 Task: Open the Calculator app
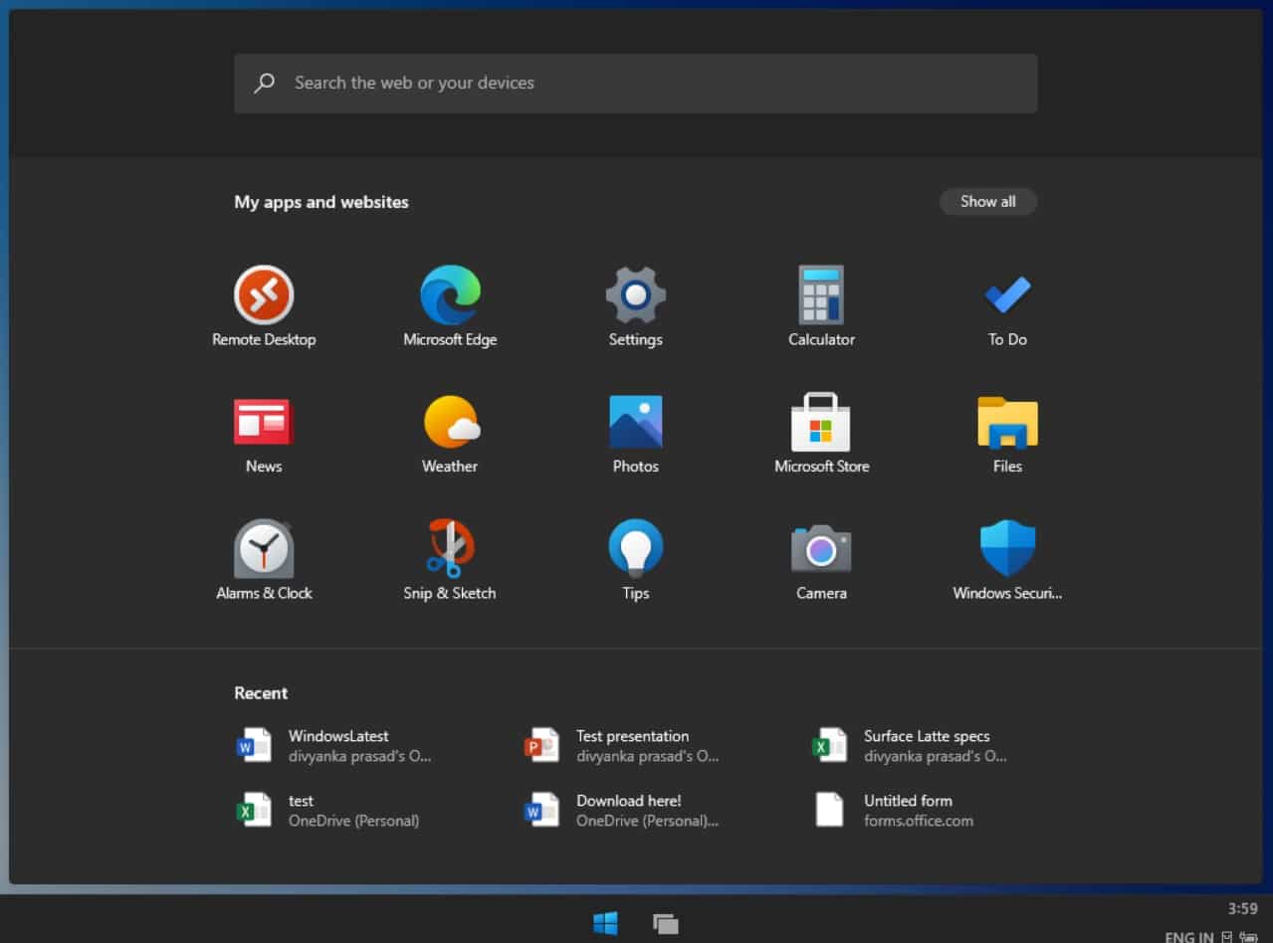tap(821, 307)
